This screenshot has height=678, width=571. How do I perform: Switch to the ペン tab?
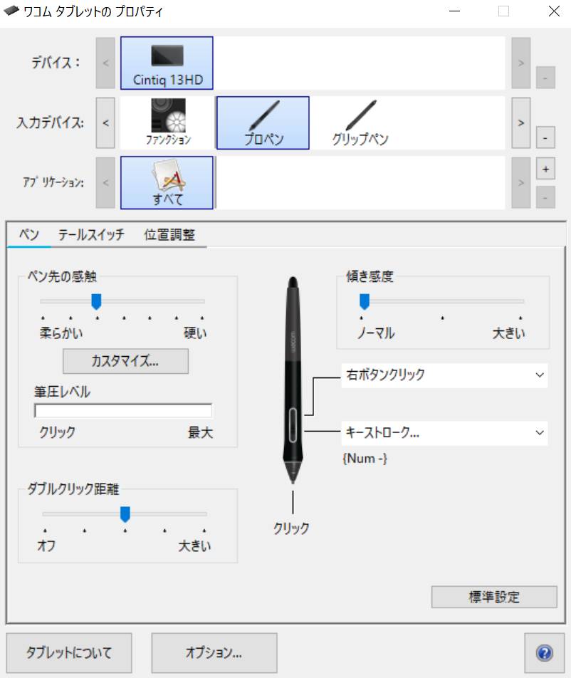(29, 235)
